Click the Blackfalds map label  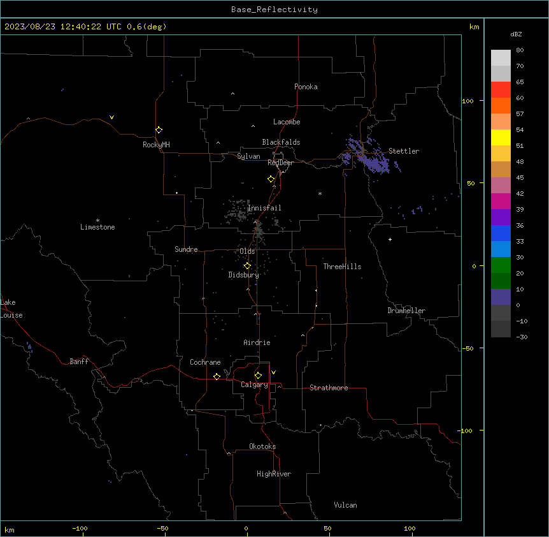point(281,142)
